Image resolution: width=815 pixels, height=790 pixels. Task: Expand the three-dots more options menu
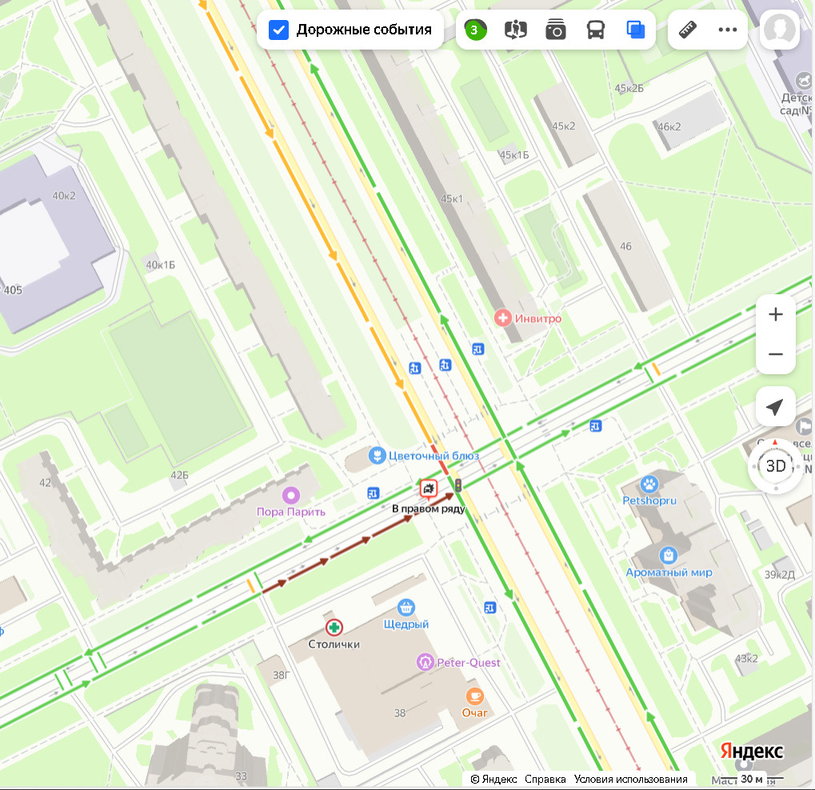727,30
